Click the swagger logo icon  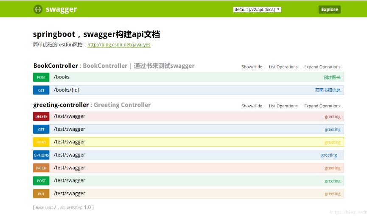point(38,9)
